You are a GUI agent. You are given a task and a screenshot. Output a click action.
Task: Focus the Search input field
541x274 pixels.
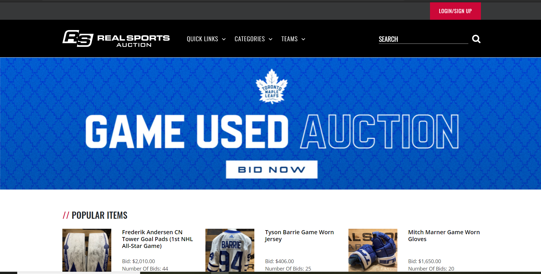click(x=423, y=39)
